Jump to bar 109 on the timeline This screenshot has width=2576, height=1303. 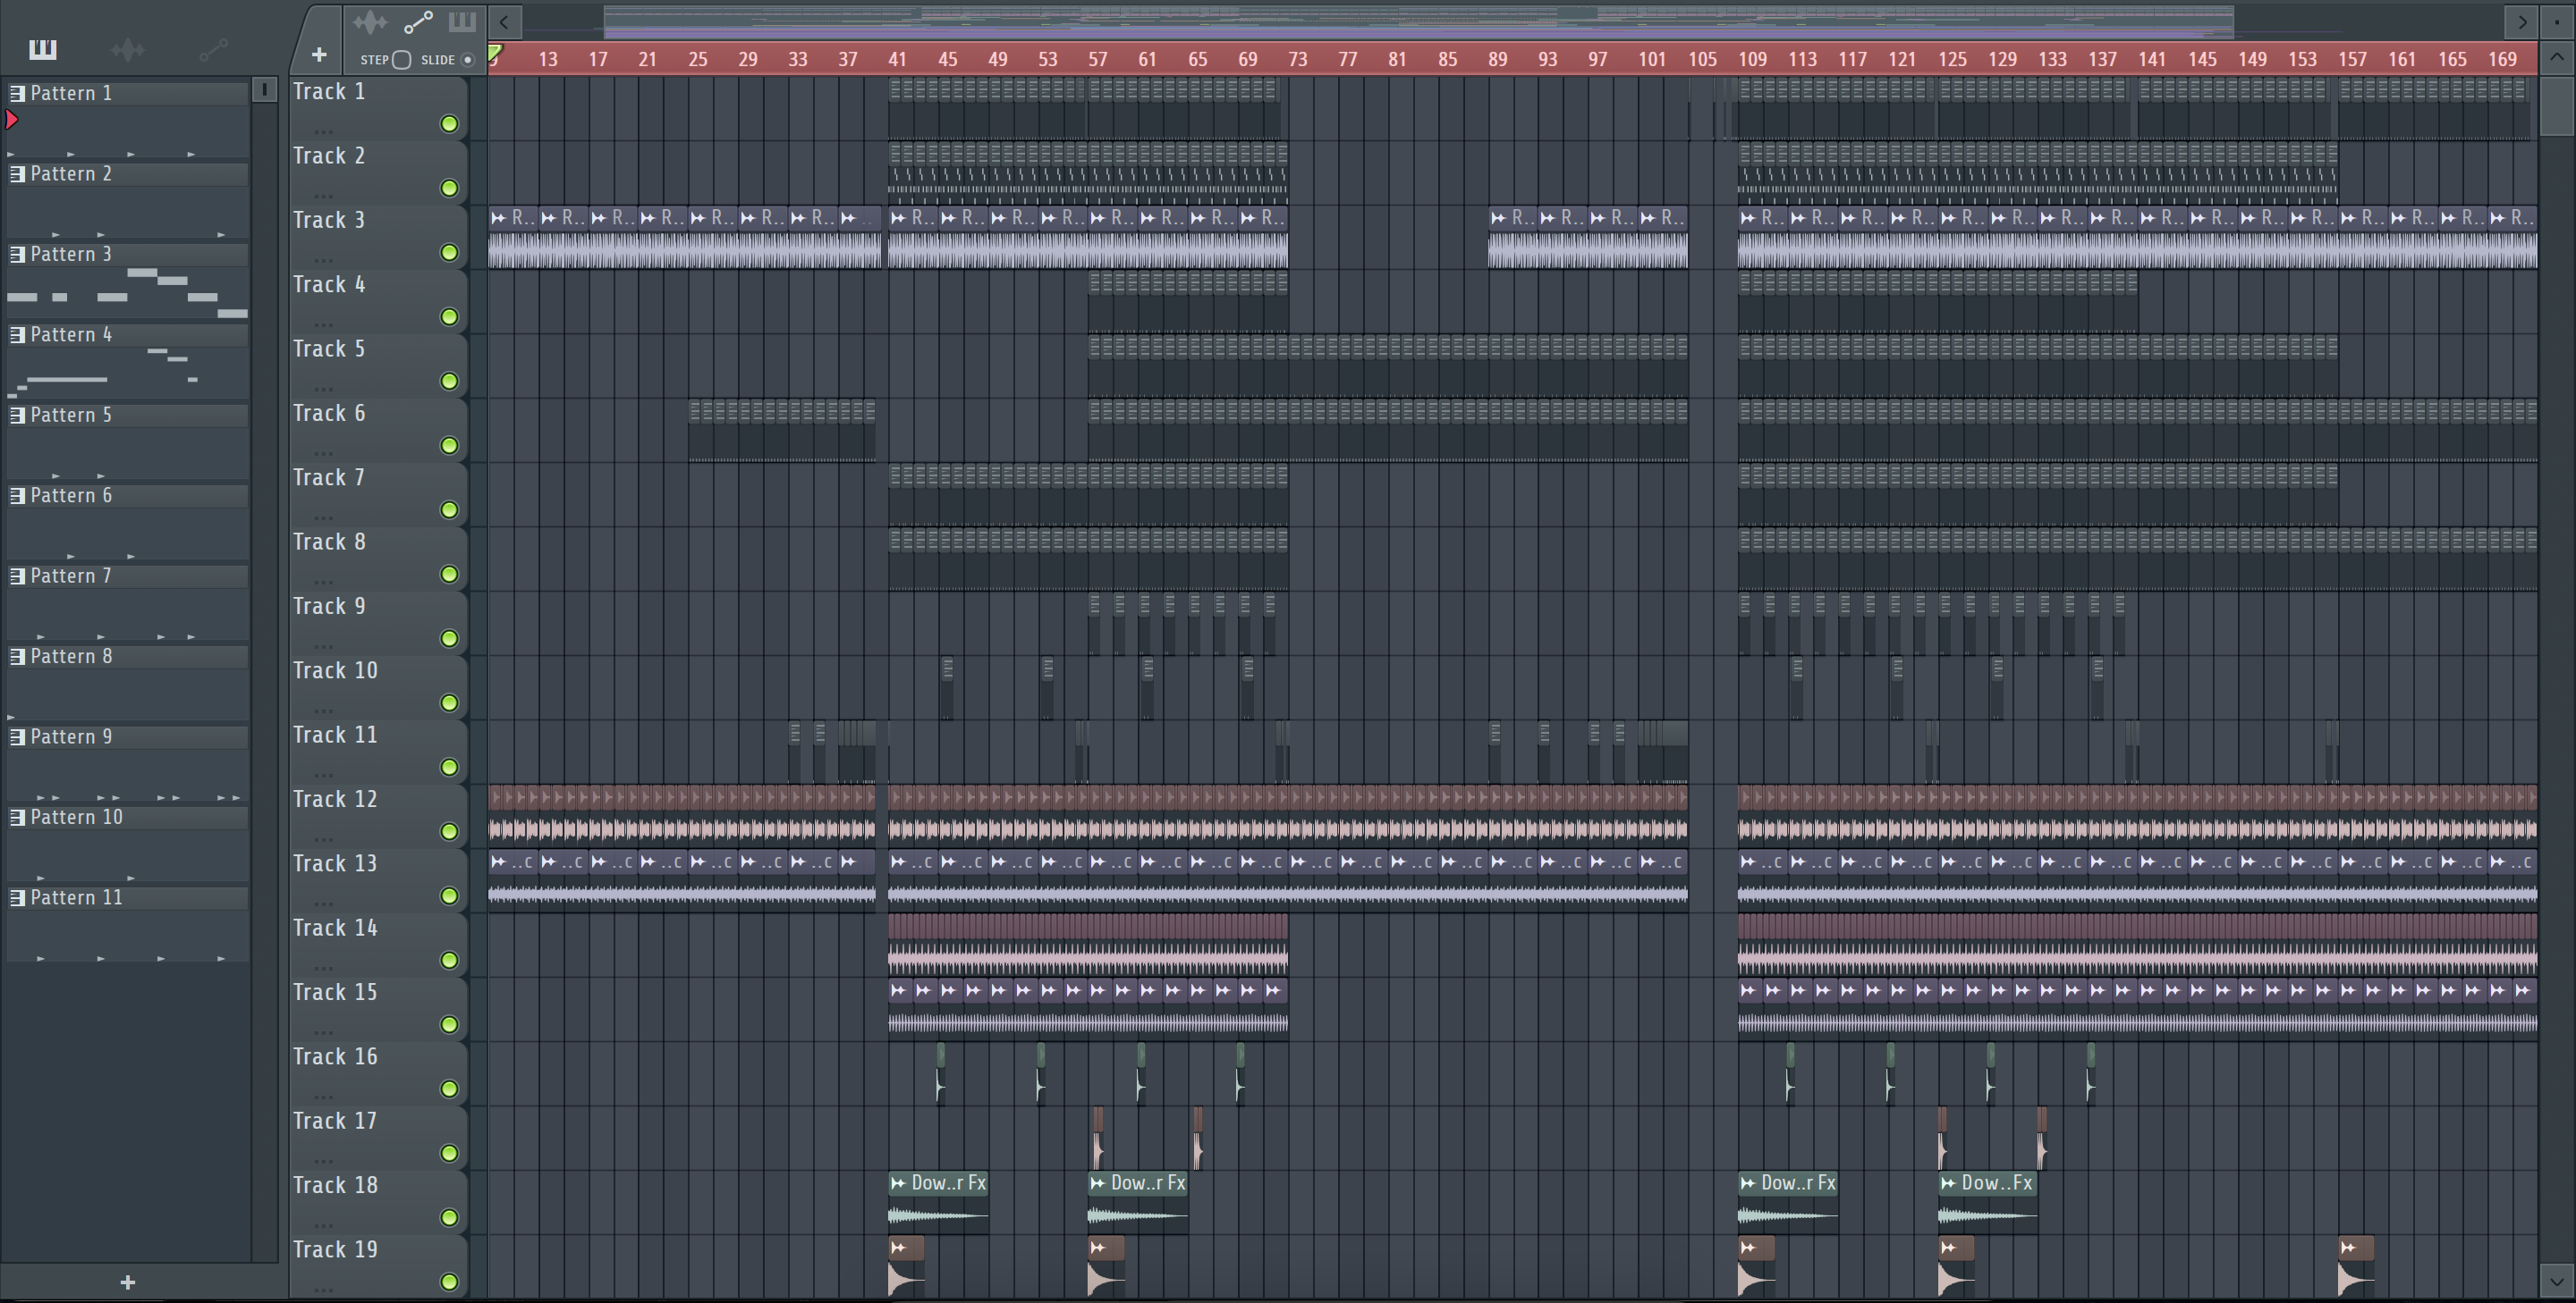tap(1752, 59)
